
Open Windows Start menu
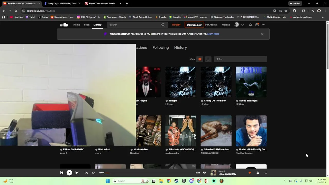tap(108, 181)
